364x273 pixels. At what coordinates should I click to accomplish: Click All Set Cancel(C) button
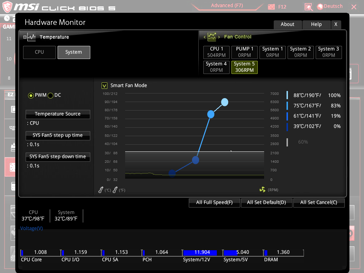coord(319,203)
